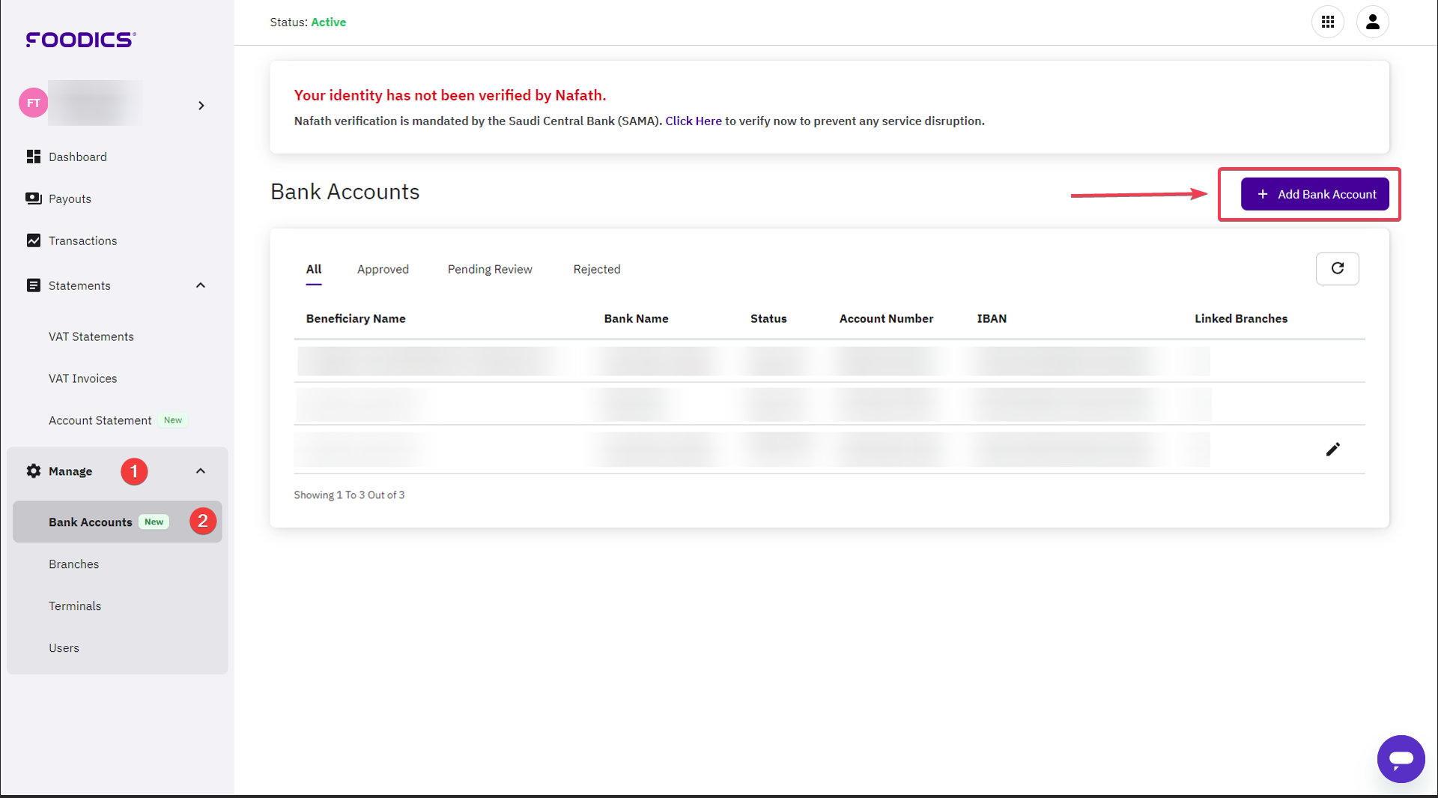Switch to the Pending Review tab
This screenshot has height=798, width=1438.
[490, 269]
